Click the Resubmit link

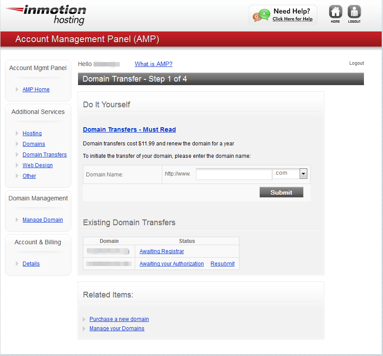tap(223, 264)
